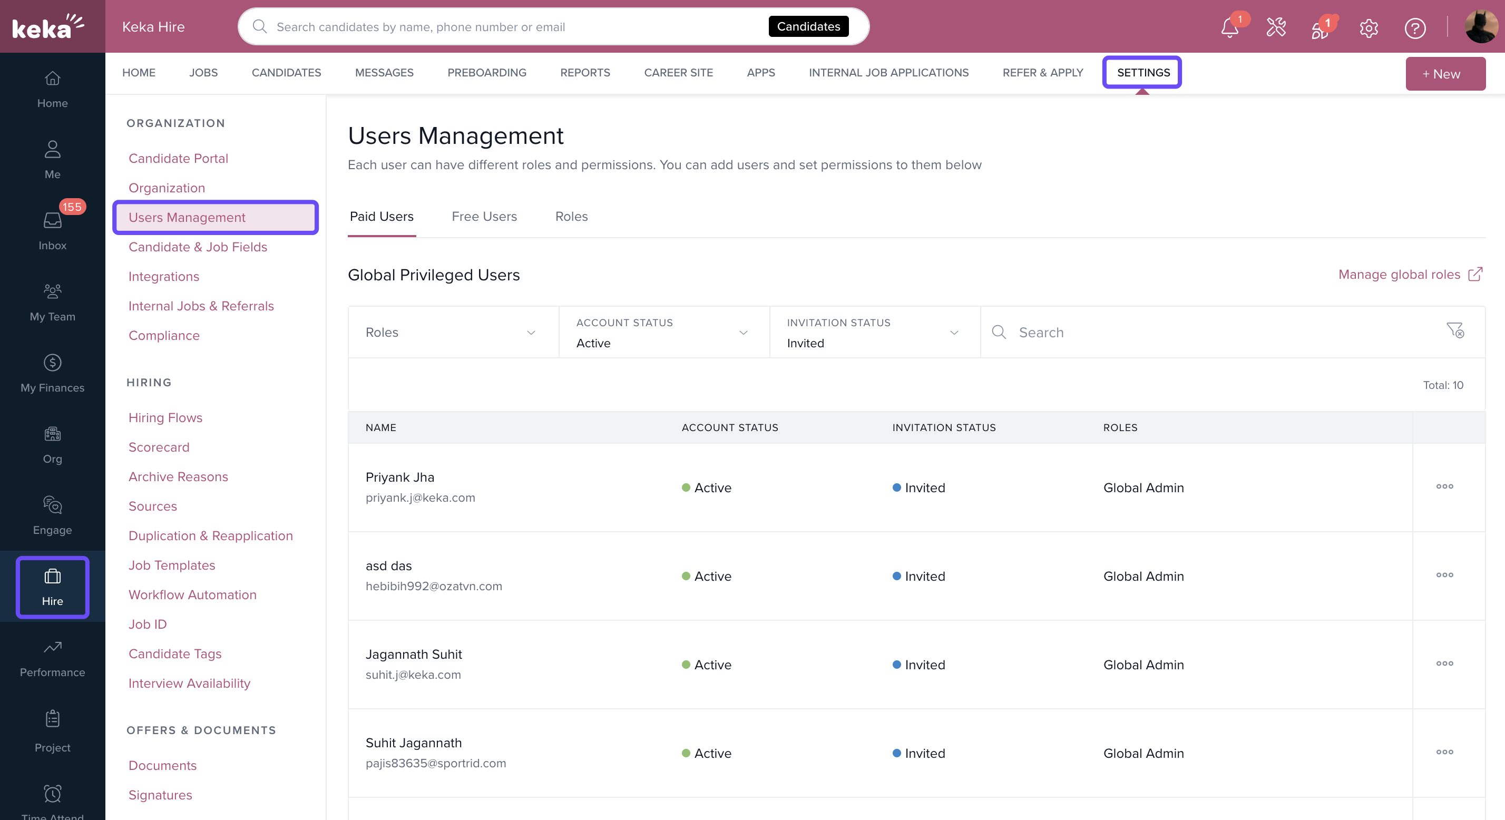
Task: Go to My Finances in sidebar
Action: (x=53, y=374)
